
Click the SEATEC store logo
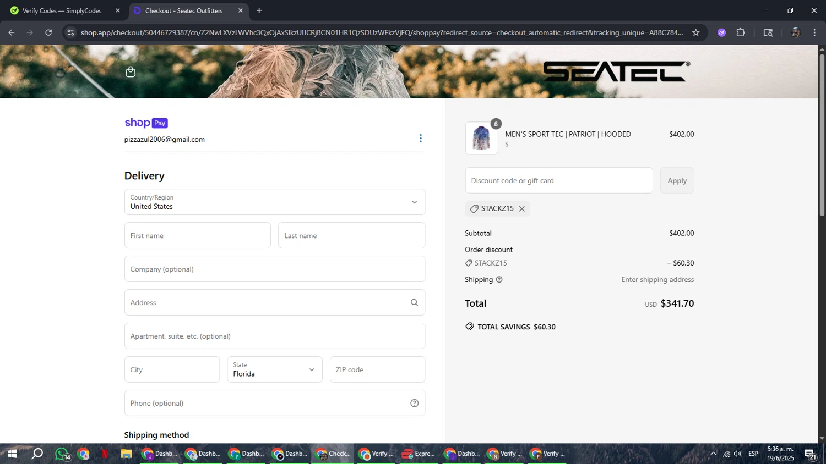616,71
